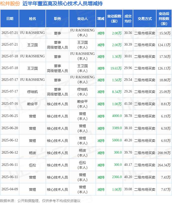
Task: Click the average price 39.08 cell
Action: pos(128,189)
